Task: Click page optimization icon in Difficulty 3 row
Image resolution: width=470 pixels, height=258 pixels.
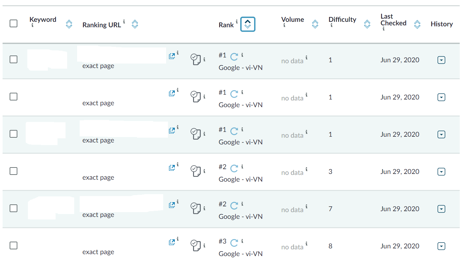Action: [x=196, y=171]
